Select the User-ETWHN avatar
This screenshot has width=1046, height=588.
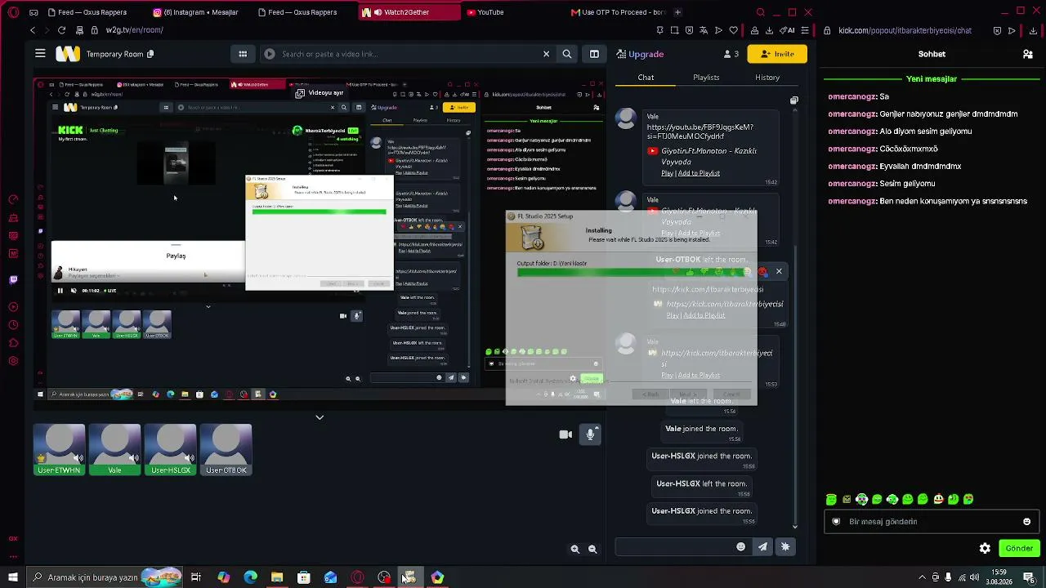tap(60, 449)
